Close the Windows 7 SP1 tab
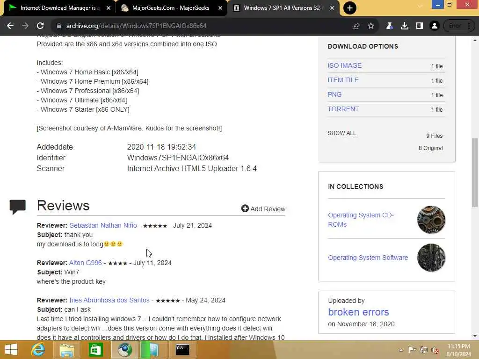479x359 pixels. point(332,8)
